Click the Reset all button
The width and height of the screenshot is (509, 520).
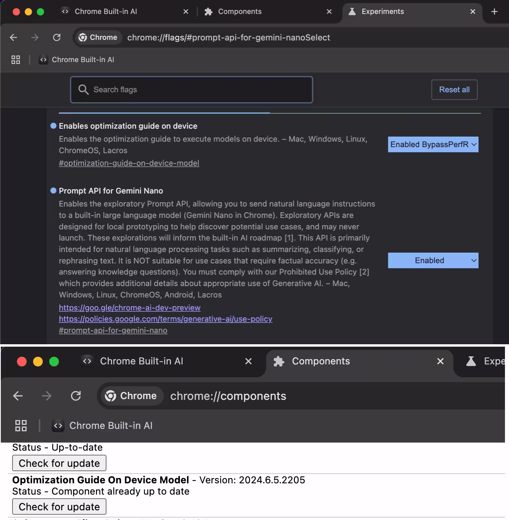(x=454, y=89)
